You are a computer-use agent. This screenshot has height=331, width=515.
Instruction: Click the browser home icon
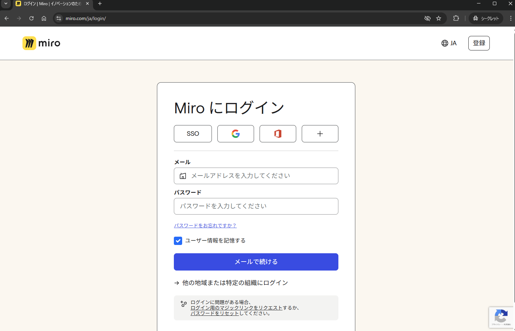point(44,18)
